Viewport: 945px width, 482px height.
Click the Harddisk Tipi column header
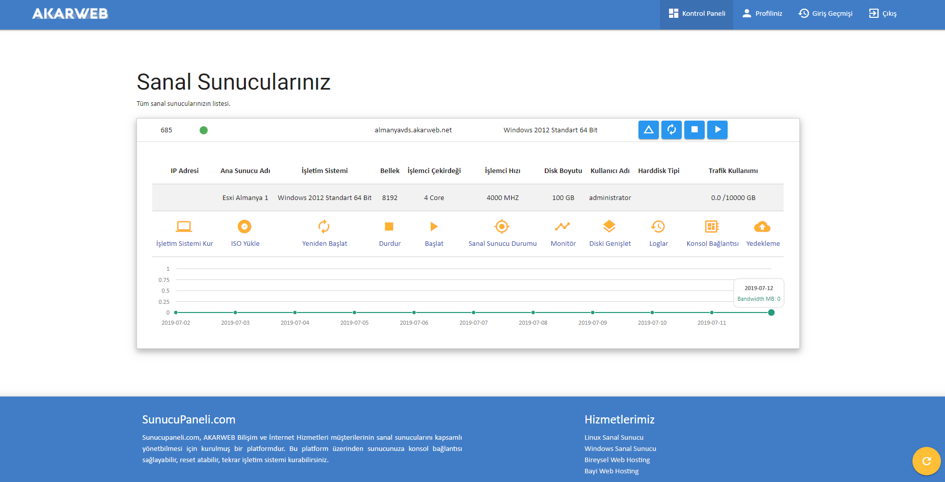659,171
